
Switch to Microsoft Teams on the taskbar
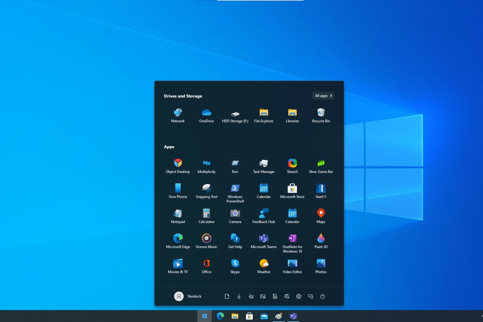[x=293, y=316]
